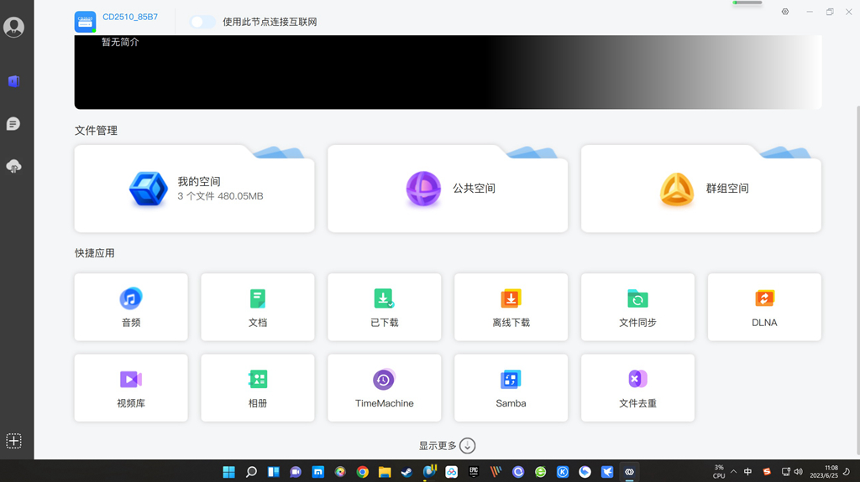Open the 已下载 downloaded app

pyautogui.click(x=385, y=308)
